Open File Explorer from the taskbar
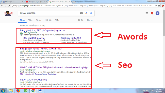The image size is (165, 93). coord(11,91)
